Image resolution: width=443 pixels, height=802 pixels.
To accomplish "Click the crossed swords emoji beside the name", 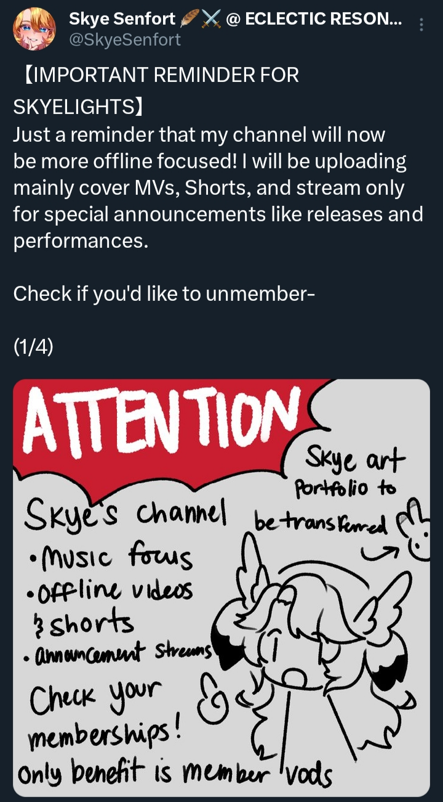I will pos(210,19).
